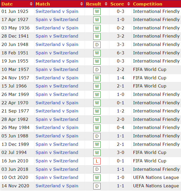Click the sort arrows in Result header
Image resolution: width=181 pixels, height=191 pixels.
tap(106, 4)
